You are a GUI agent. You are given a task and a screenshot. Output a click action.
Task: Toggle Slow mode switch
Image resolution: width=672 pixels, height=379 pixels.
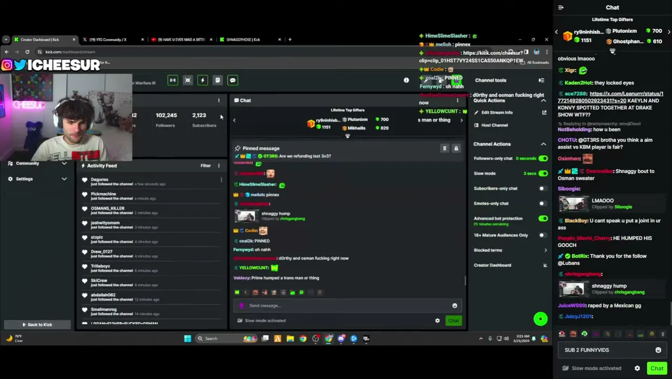pyautogui.click(x=543, y=173)
